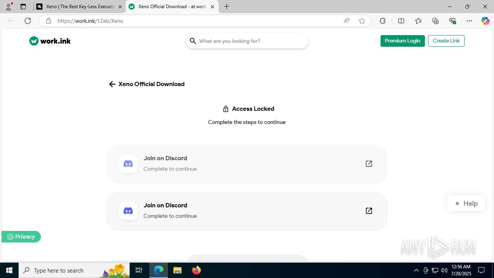Open the Help widget
494x278 pixels.
466,203
